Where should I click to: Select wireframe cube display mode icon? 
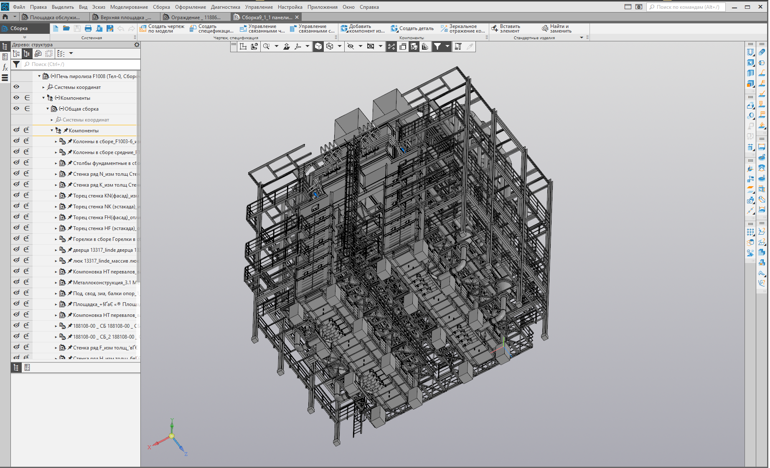[x=330, y=46]
